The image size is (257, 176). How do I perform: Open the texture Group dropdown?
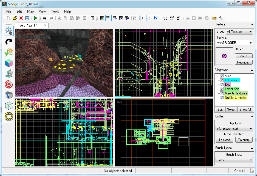[239, 32]
